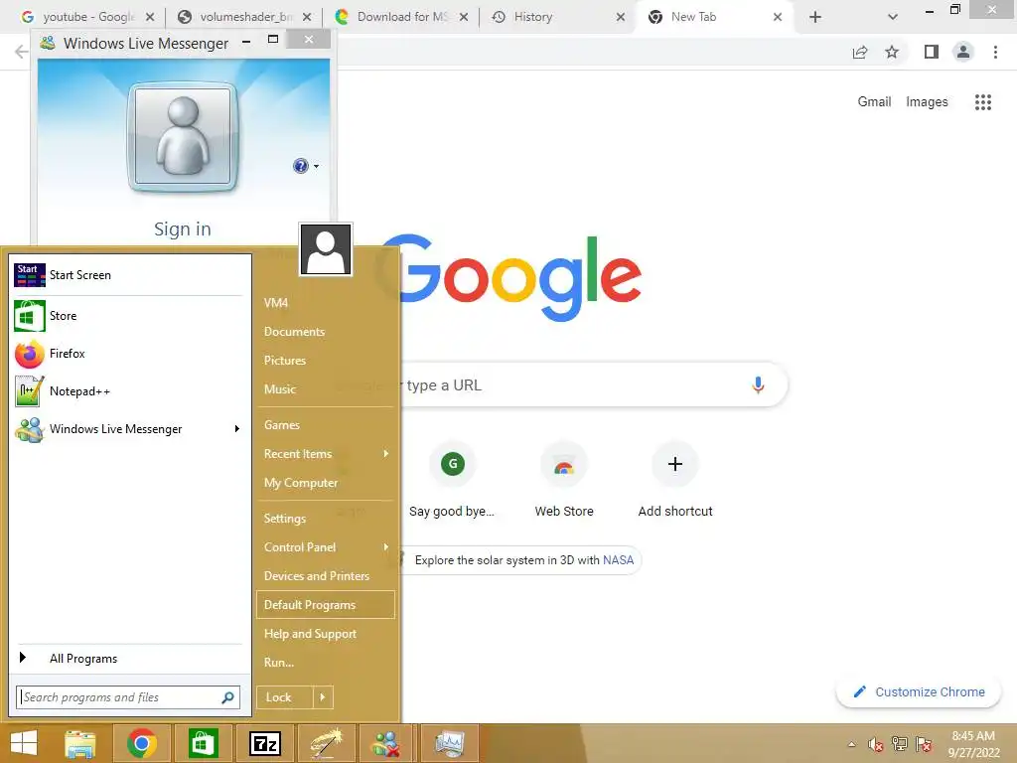Click the taskbar clock showing 8:45 AM
This screenshot has height=763, width=1017.
click(x=973, y=744)
